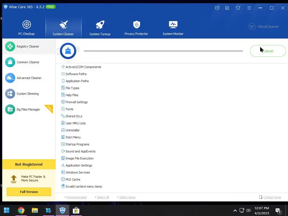Open the taskbar clock showing 12:07 PM
288x216 pixels.
point(262,211)
